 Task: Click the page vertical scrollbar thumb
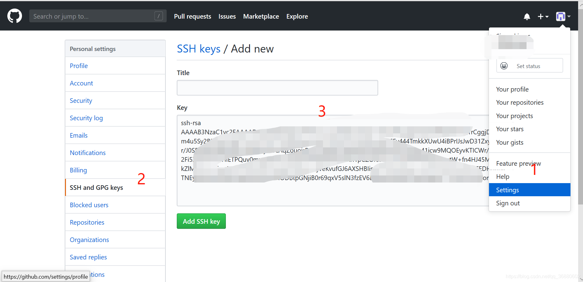click(581, 107)
